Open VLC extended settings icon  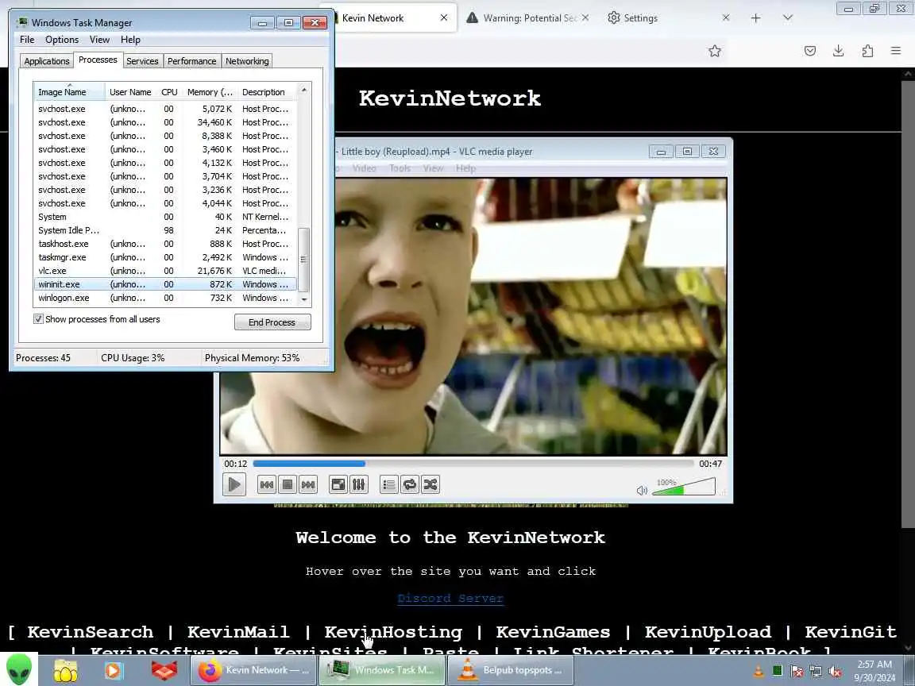358,485
